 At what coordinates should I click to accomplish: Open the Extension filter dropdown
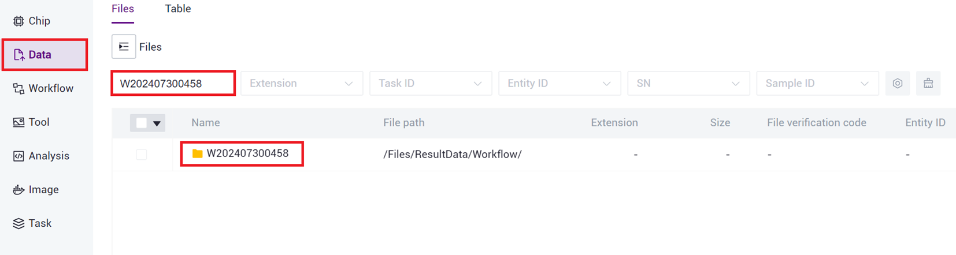(x=302, y=84)
